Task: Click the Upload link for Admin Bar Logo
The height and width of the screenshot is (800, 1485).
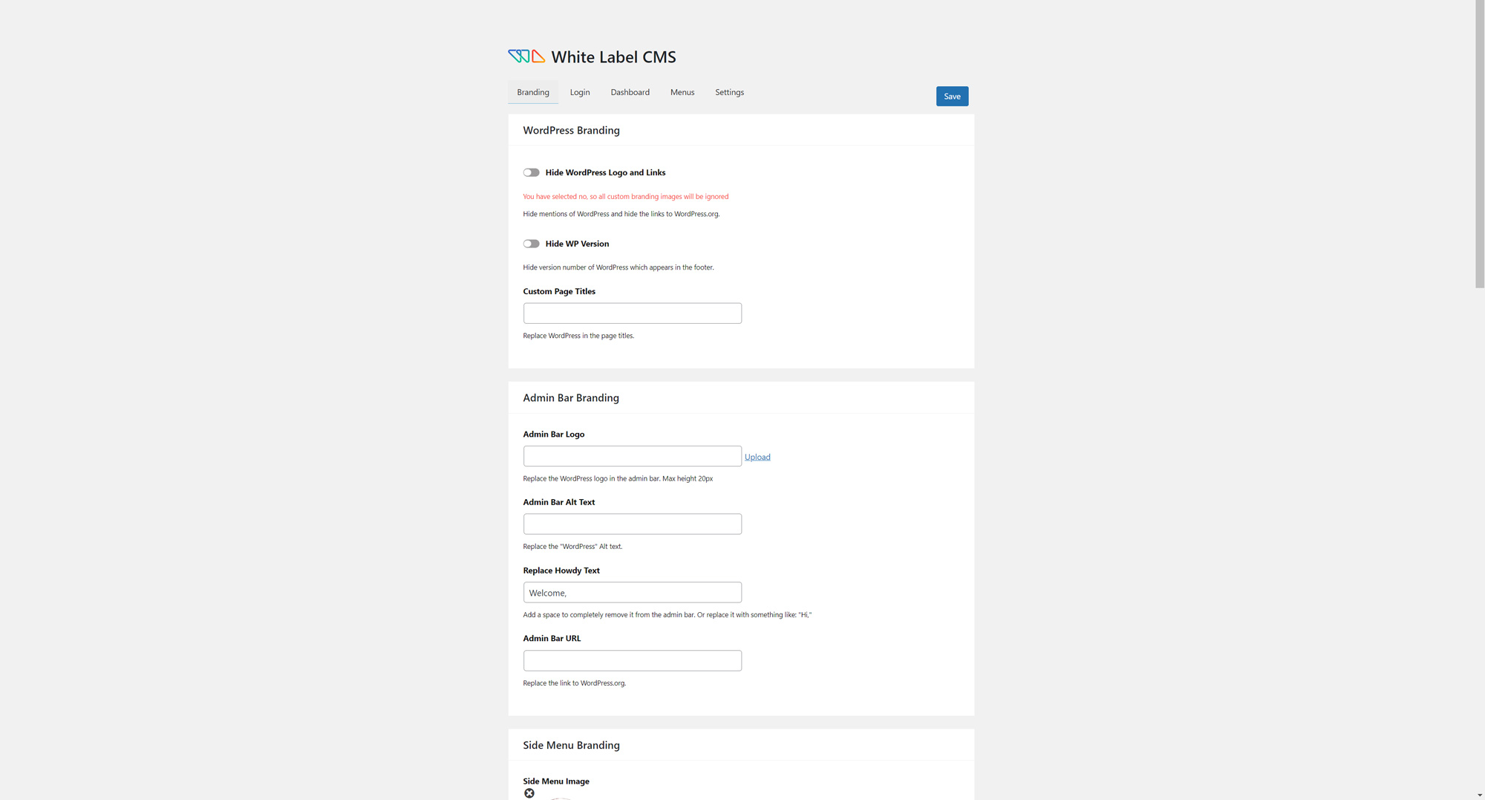Action: tap(757, 457)
